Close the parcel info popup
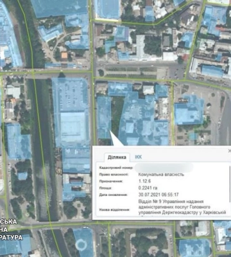 [x=229, y=151]
